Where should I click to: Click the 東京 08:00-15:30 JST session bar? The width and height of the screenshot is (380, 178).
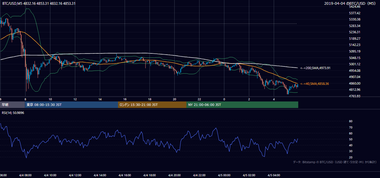tap(71, 105)
